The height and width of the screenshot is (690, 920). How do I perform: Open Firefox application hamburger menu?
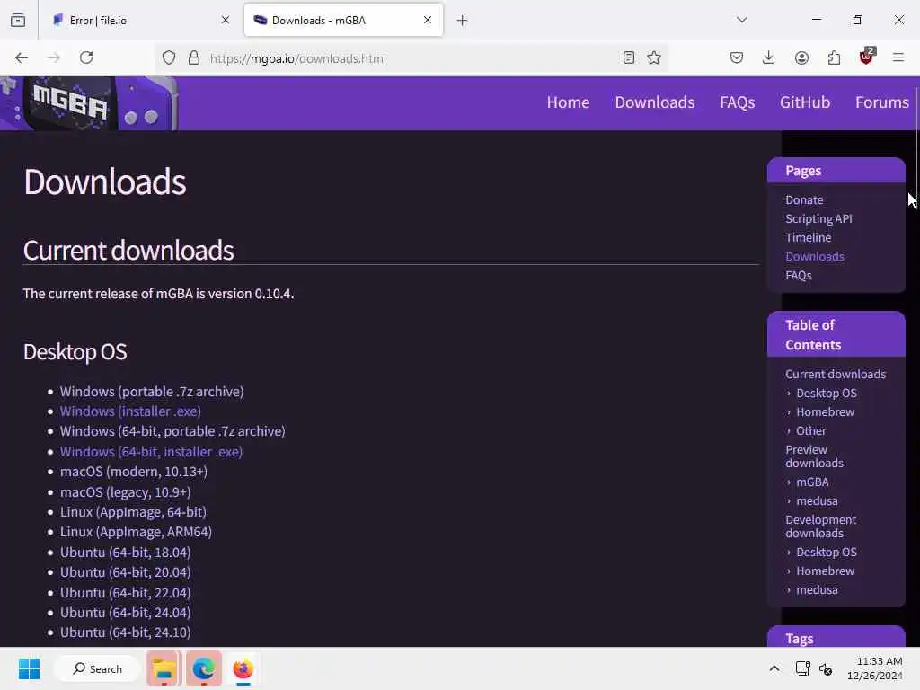tap(898, 57)
